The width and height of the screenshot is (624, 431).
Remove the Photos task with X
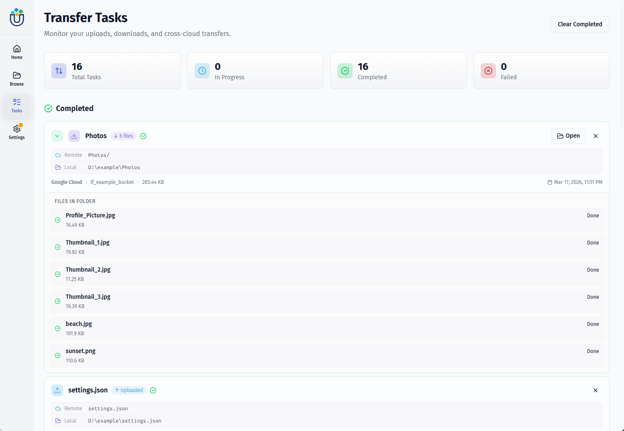(596, 136)
